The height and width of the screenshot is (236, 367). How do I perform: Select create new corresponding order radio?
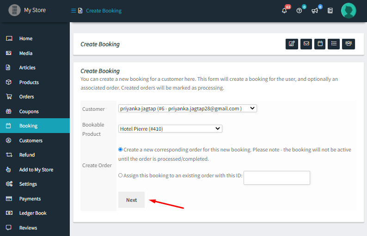(x=120, y=150)
